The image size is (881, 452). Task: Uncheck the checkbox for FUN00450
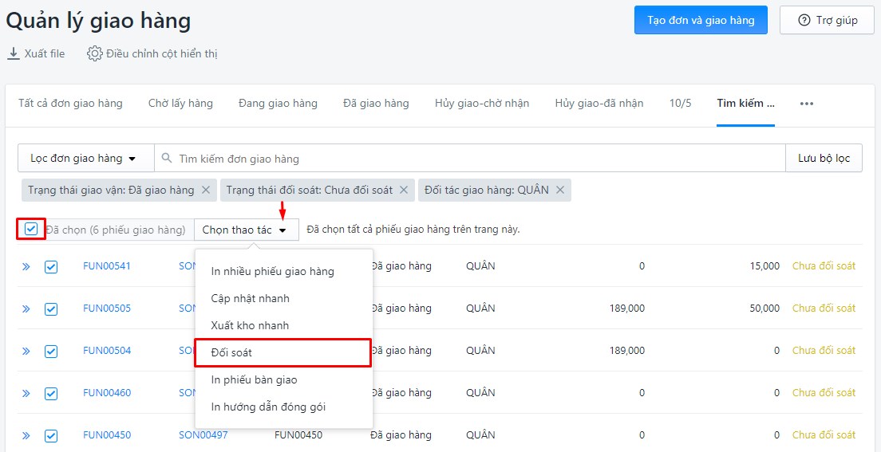pos(51,436)
